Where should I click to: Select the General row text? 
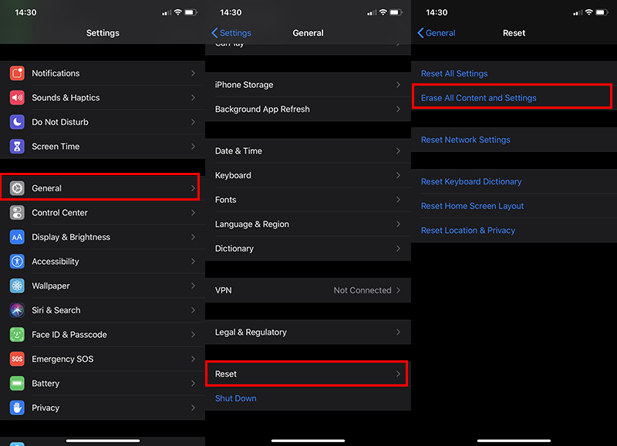click(x=46, y=188)
